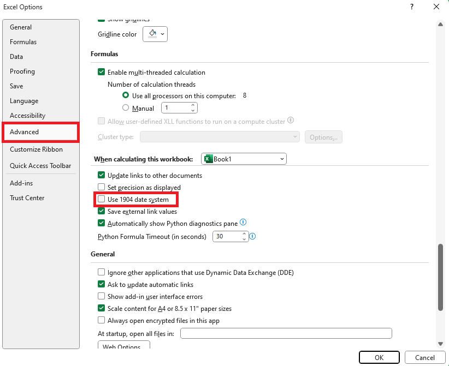Click the Excel icon in Book1 dropdown
The image size is (449, 366).
point(209,159)
